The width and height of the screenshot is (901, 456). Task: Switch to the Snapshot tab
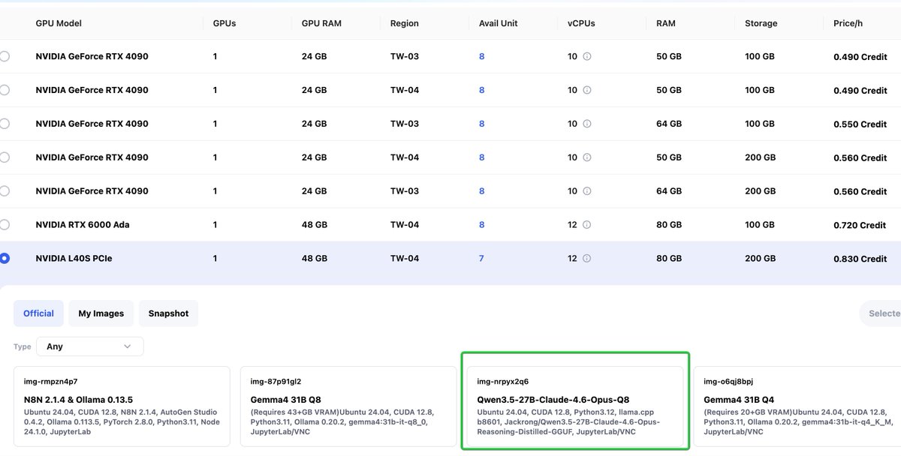(x=168, y=313)
